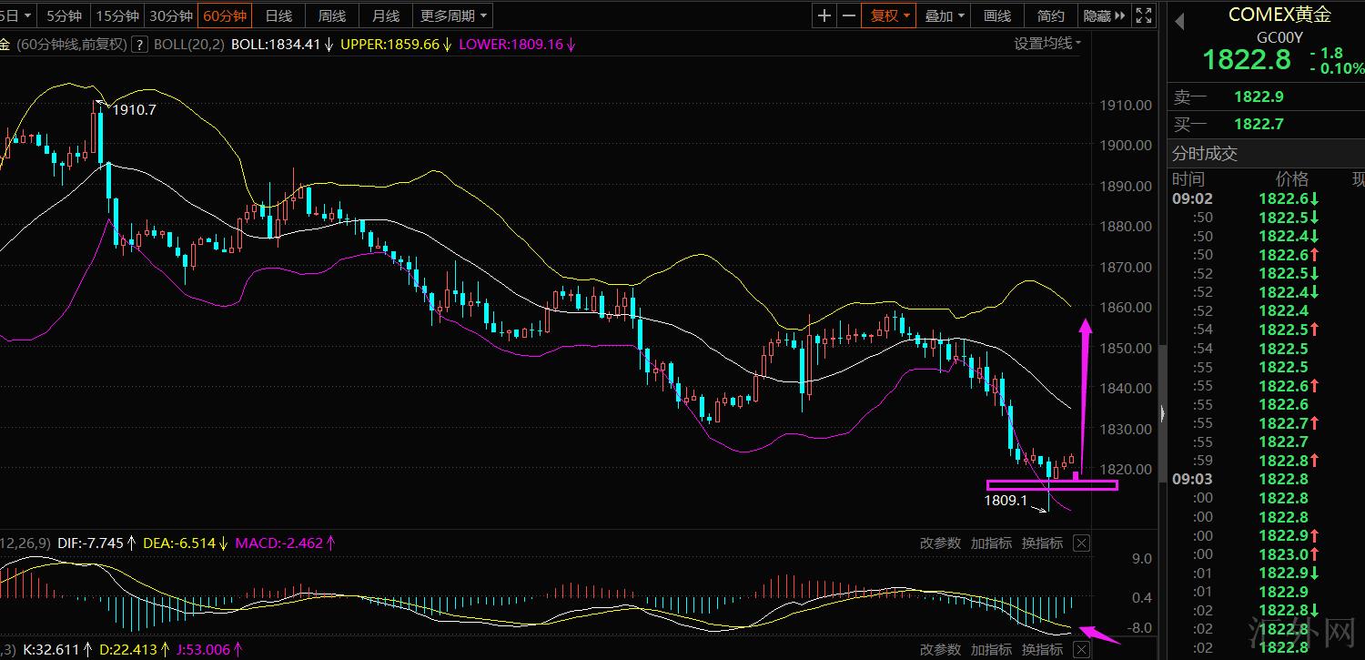
Task: Open the 复权 dropdown
Action: 890,15
